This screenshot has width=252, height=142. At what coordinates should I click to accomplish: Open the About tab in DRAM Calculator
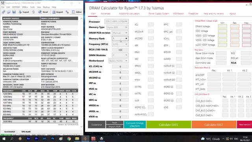(x=232, y=14)
